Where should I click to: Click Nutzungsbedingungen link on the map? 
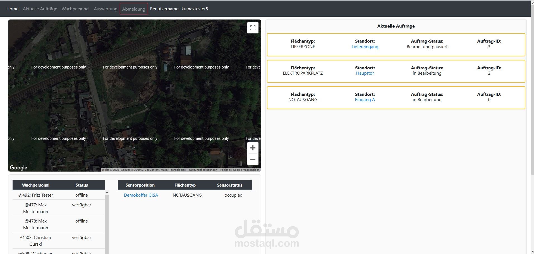point(203,170)
